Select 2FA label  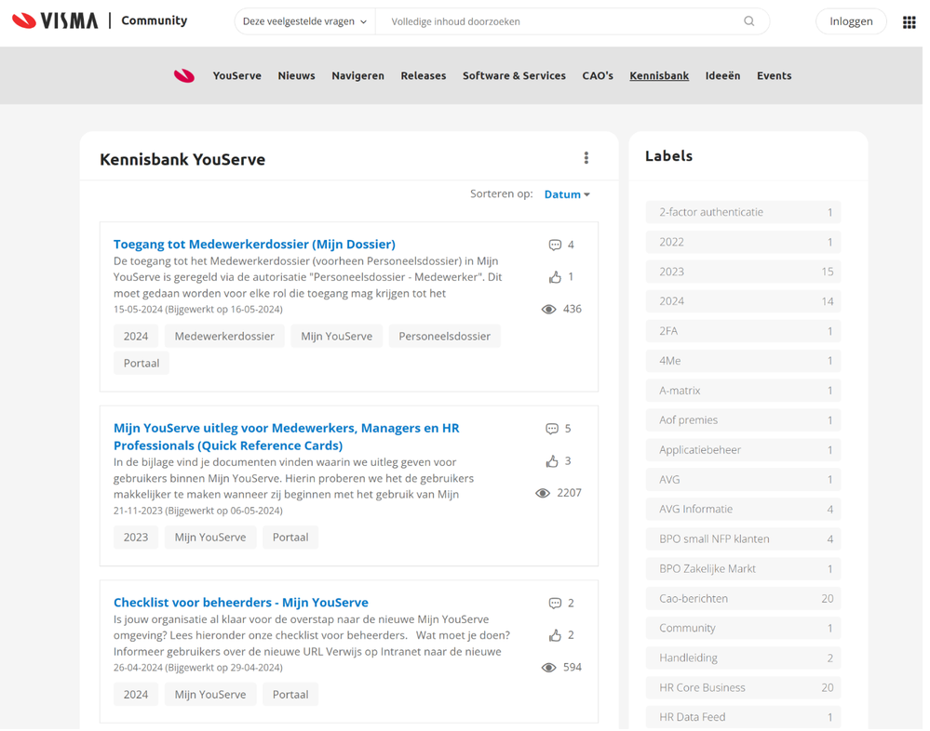743,331
